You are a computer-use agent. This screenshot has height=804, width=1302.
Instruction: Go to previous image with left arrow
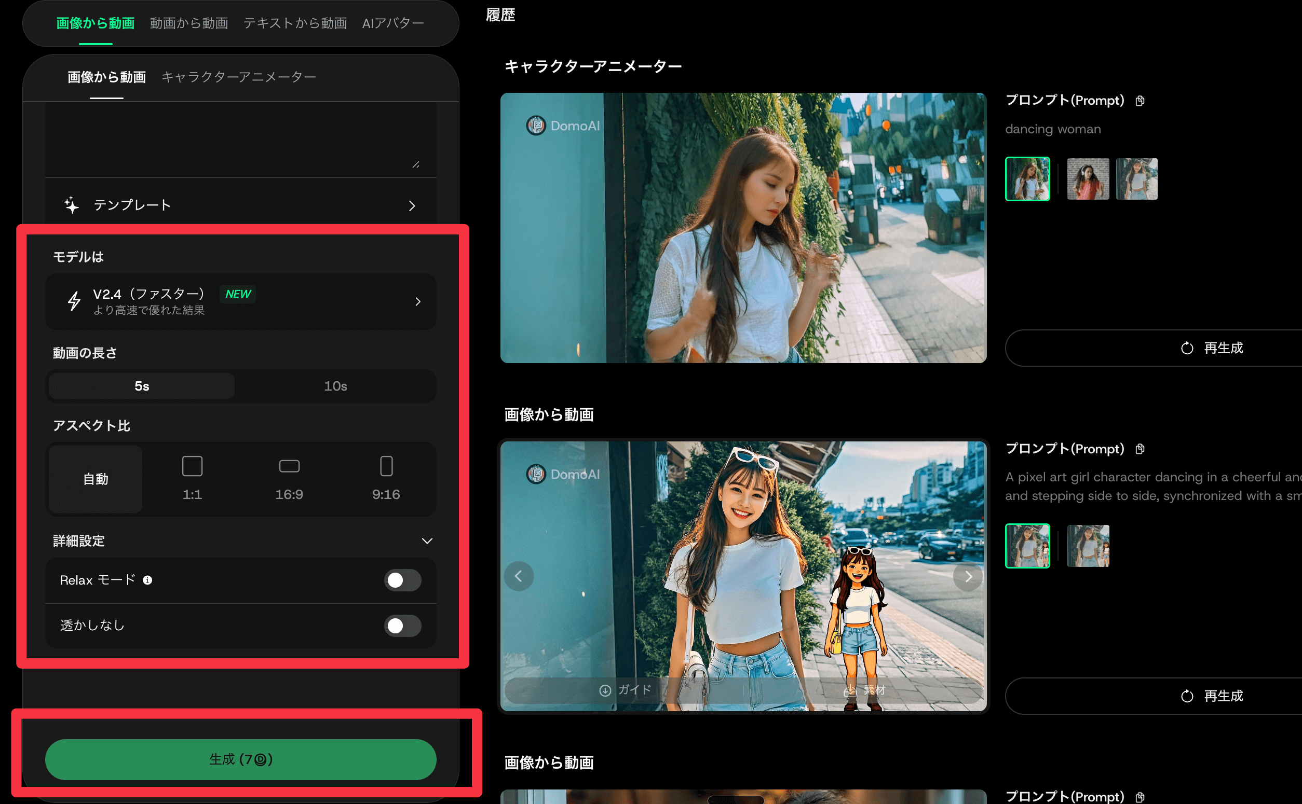[x=519, y=576]
